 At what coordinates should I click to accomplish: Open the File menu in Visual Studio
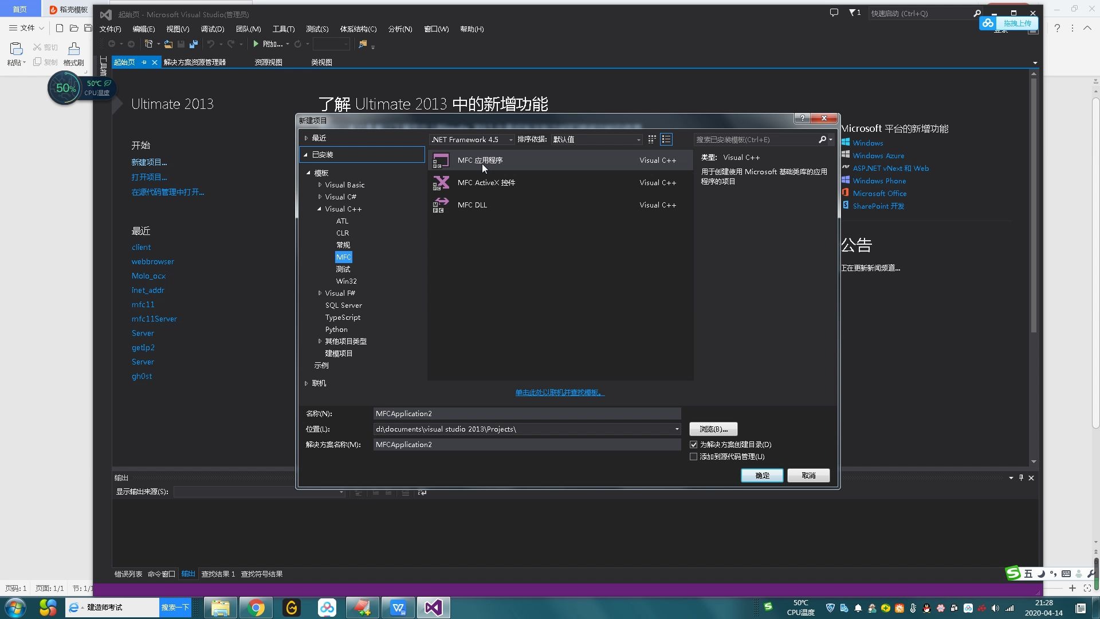coord(110,29)
